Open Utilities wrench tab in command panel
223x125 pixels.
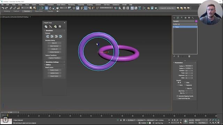(x=193, y=18)
